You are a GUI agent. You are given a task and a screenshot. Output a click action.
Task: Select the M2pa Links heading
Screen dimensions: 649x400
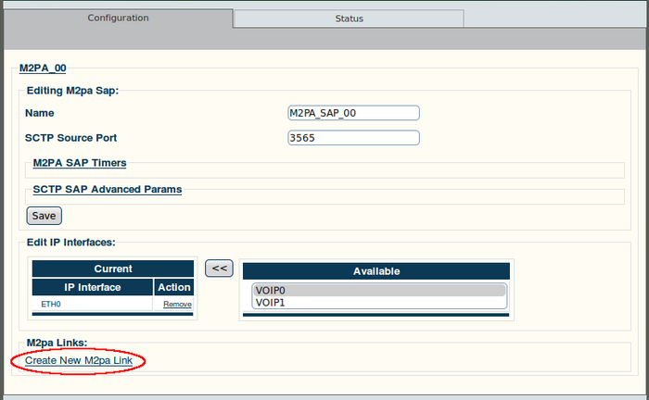coord(57,343)
